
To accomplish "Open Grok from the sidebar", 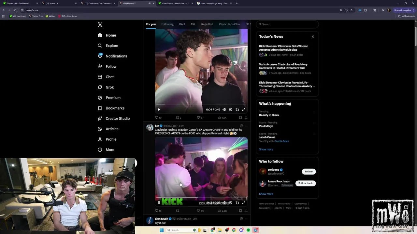I will [x=106, y=87].
